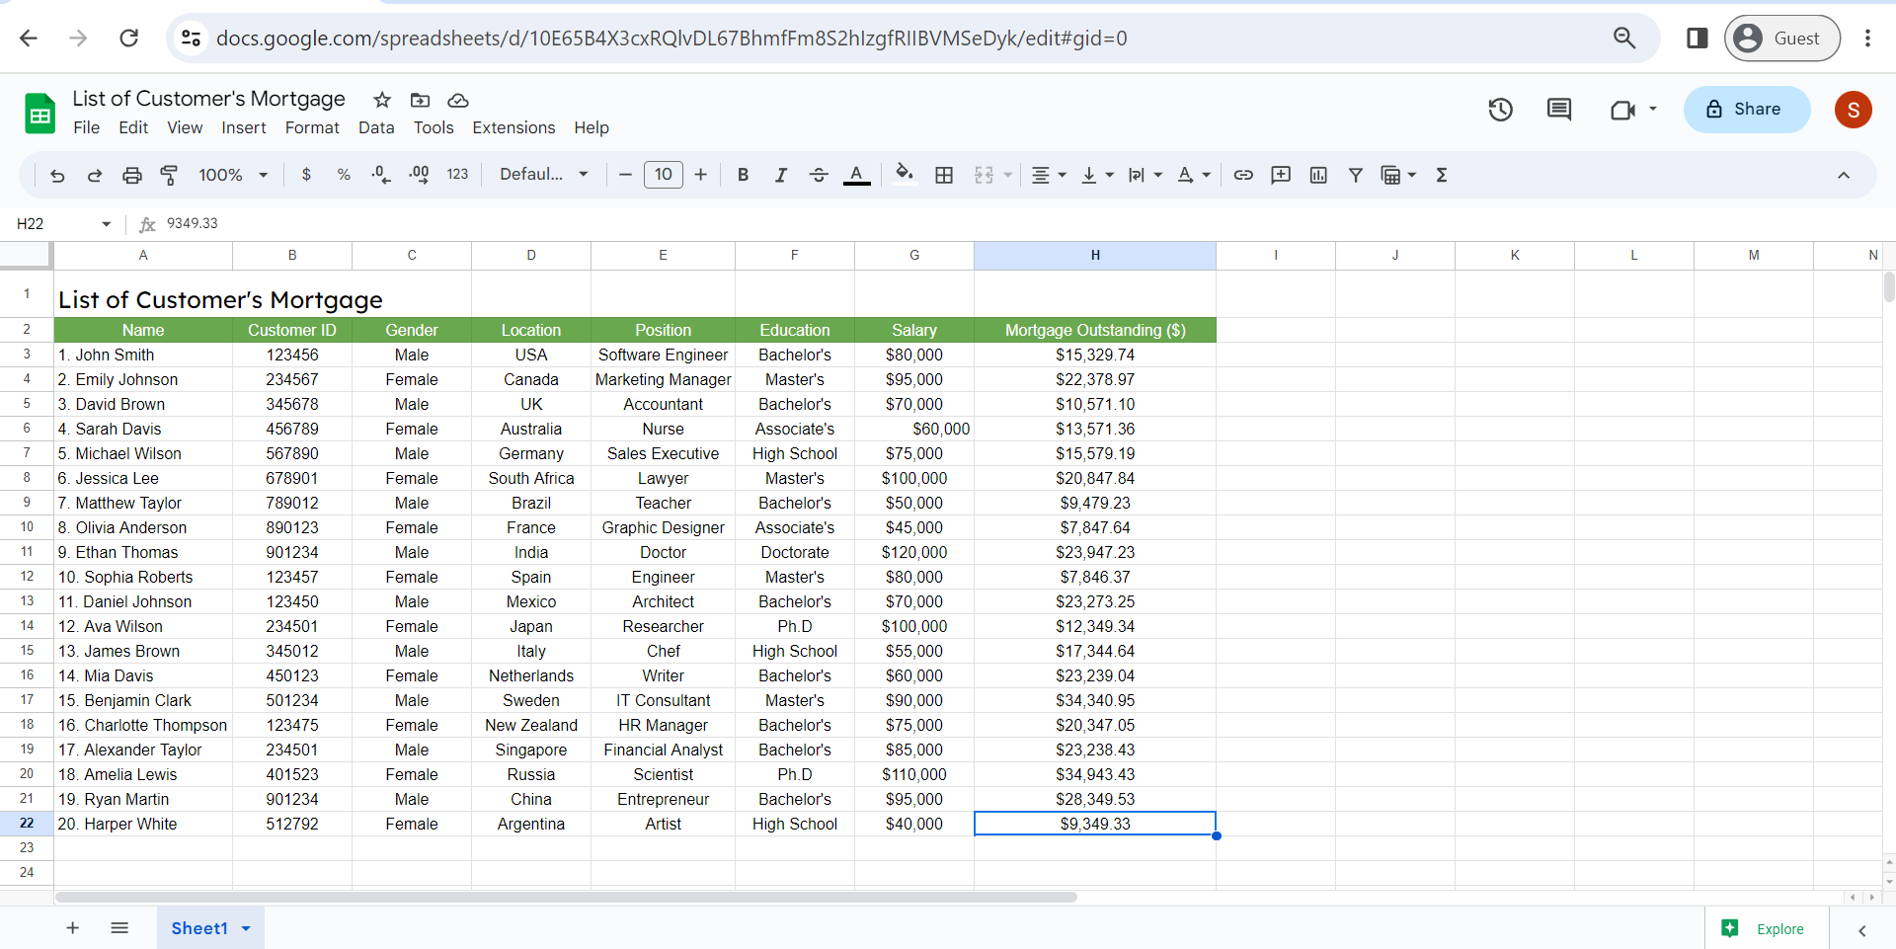This screenshot has width=1896, height=949.
Task: Open version history clock icon
Action: [1500, 110]
